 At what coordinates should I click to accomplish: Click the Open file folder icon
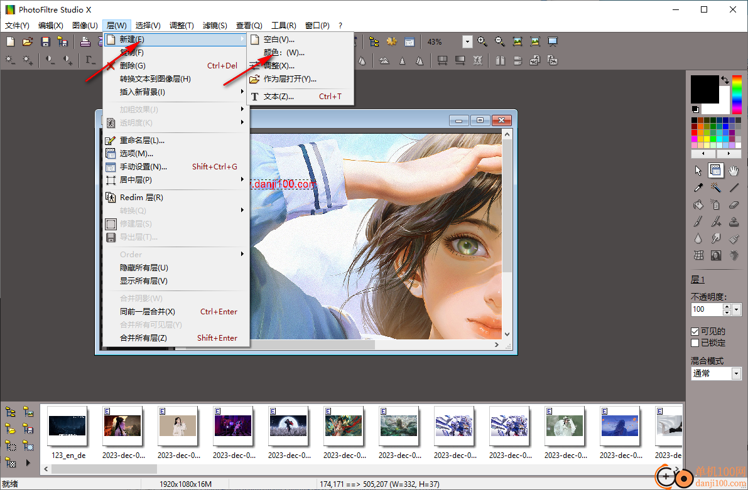(28, 42)
